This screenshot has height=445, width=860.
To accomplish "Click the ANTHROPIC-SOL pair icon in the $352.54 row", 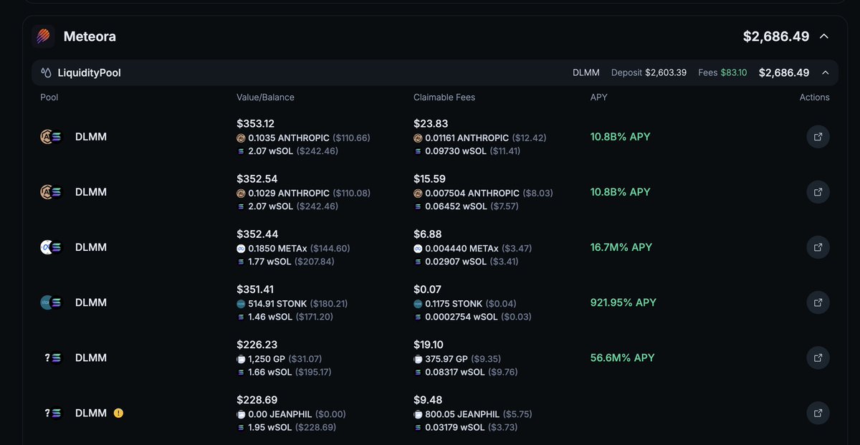I will pos(52,192).
